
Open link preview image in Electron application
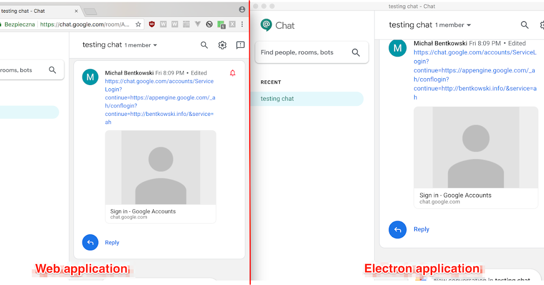coord(476,147)
